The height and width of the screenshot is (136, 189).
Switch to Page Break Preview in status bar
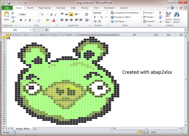(x=147, y=132)
